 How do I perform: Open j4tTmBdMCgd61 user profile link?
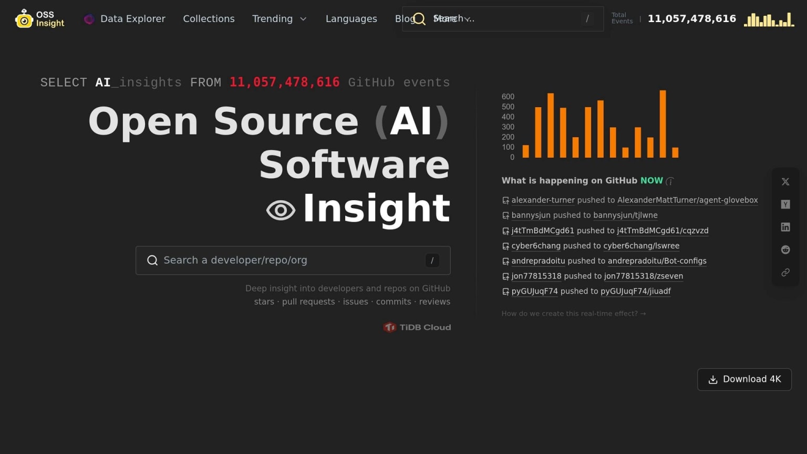click(543, 231)
